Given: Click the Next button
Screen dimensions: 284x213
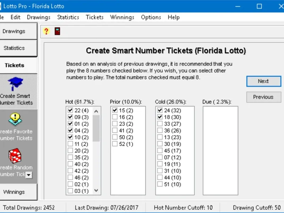Looking at the screenshot, I should (264, 81).
